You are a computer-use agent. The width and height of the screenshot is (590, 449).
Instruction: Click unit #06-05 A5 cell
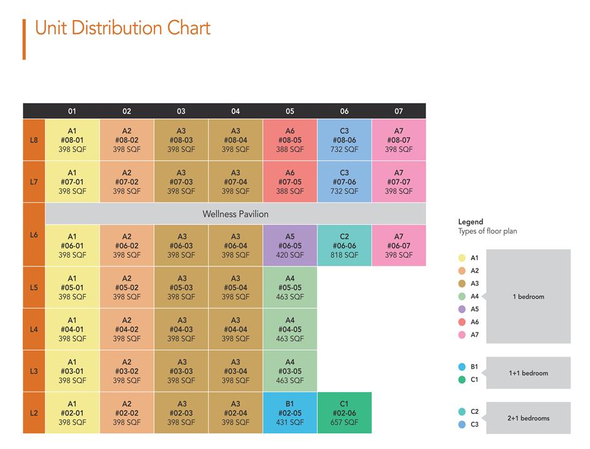(x=290, y=245)
